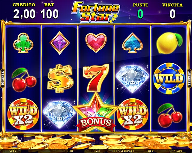The image size is (192, 153).
Task: Select the purple diamond suit symbol
Action: coord(60,43)
